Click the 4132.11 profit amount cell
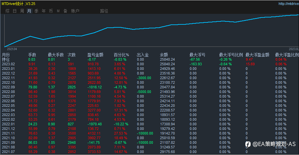Screen dimensions: 299x155 pos(93,133)
